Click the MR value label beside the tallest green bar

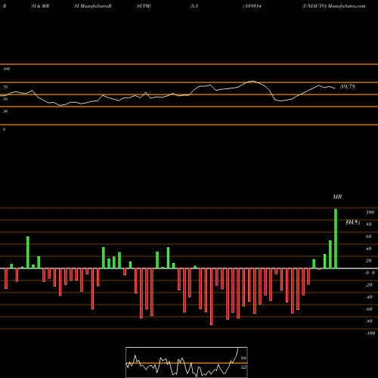point(352,222)
